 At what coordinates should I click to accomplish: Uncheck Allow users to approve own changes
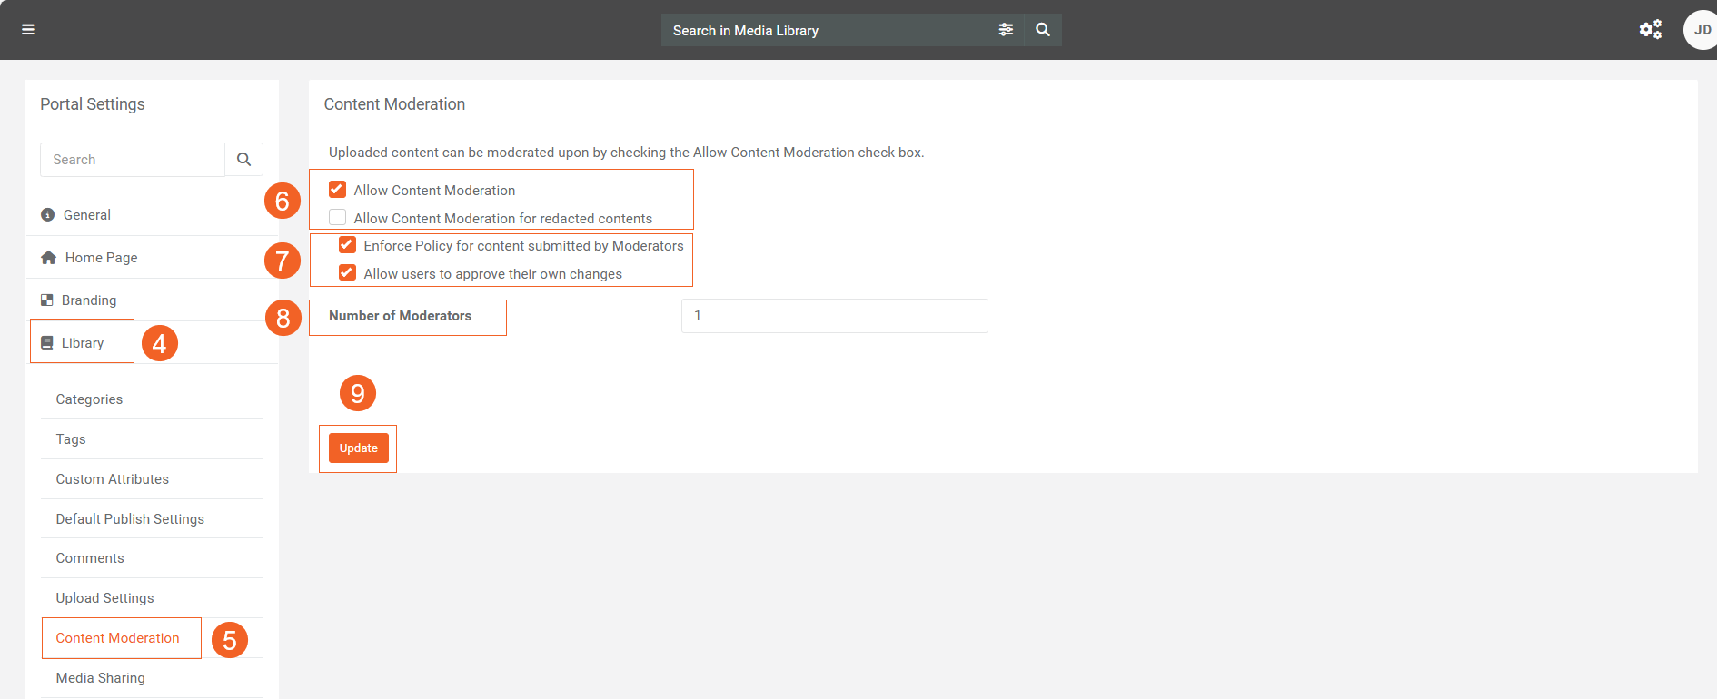click(347, 273)
